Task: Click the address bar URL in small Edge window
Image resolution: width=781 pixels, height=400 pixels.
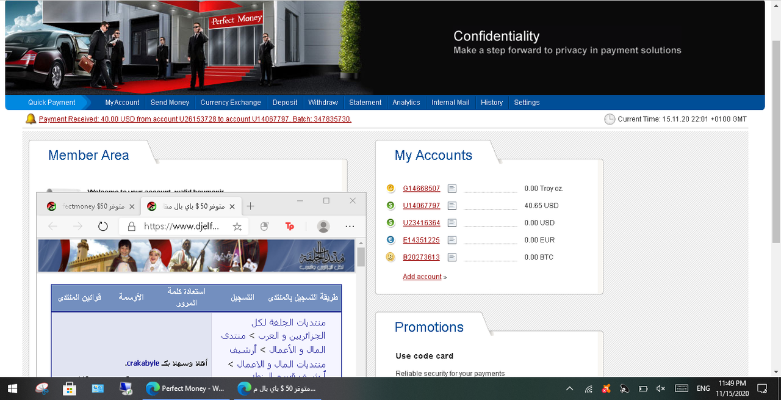Action: pos(181,227)
